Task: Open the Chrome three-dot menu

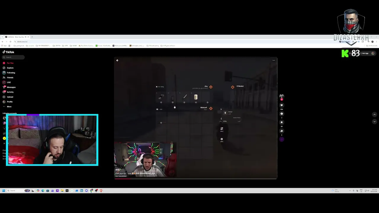Action: tap(377, 42)
